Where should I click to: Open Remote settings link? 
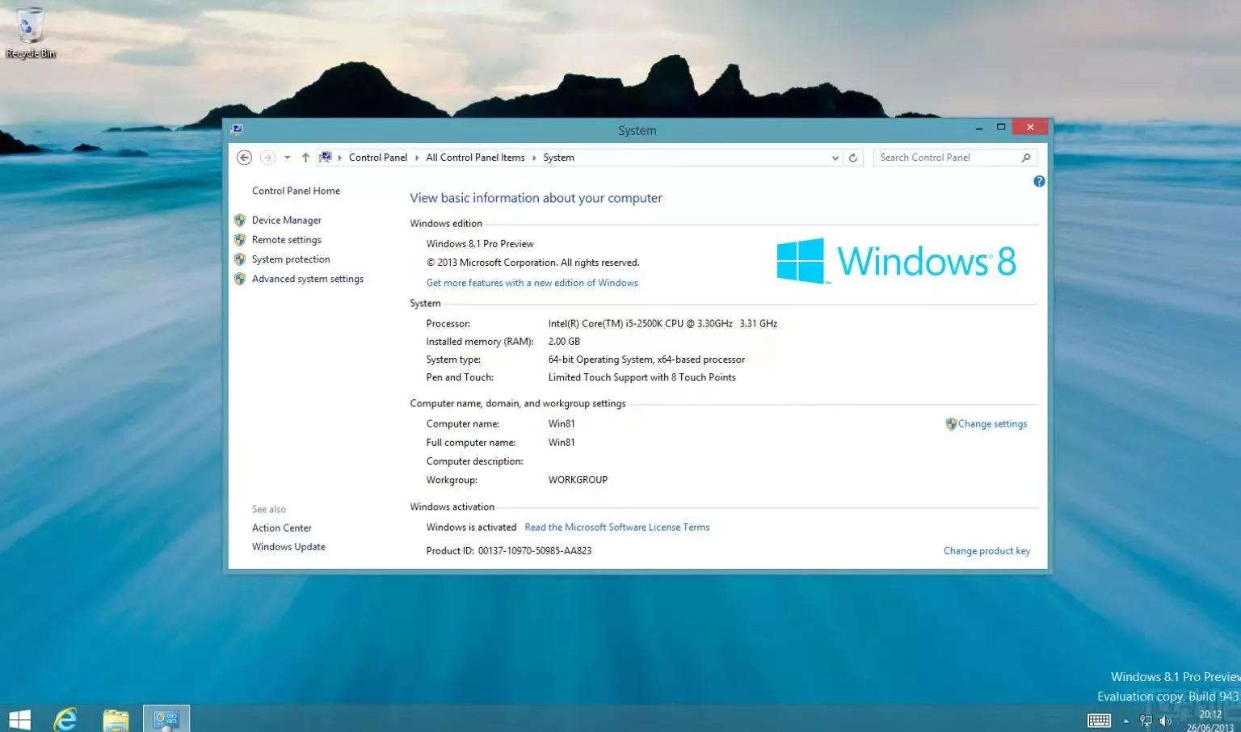pos(286,240)
